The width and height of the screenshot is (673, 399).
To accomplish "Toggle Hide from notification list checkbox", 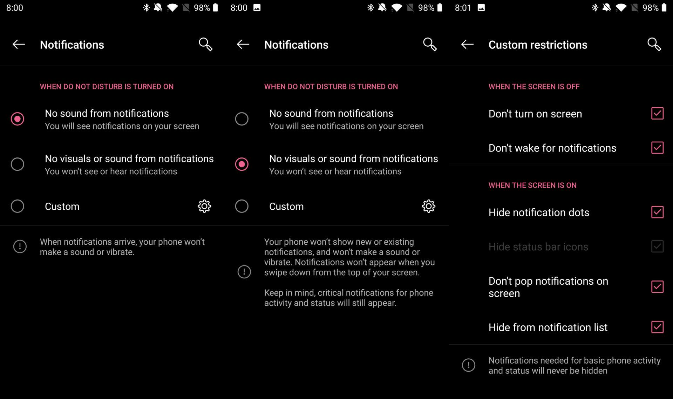I will [658, 327].
